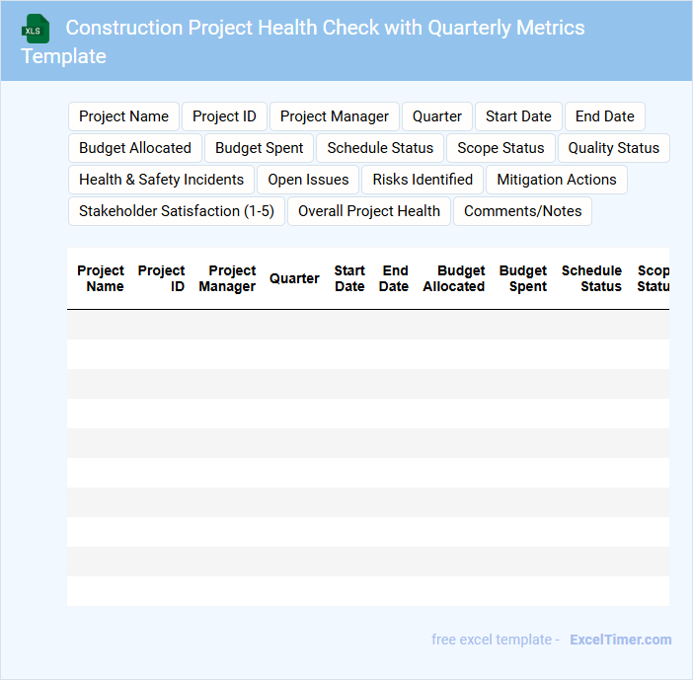The width and height of the screenshot is (693, 680).
Task: Click the Project Manager column header
Action: pyautogui.click(x=228, y=278)
